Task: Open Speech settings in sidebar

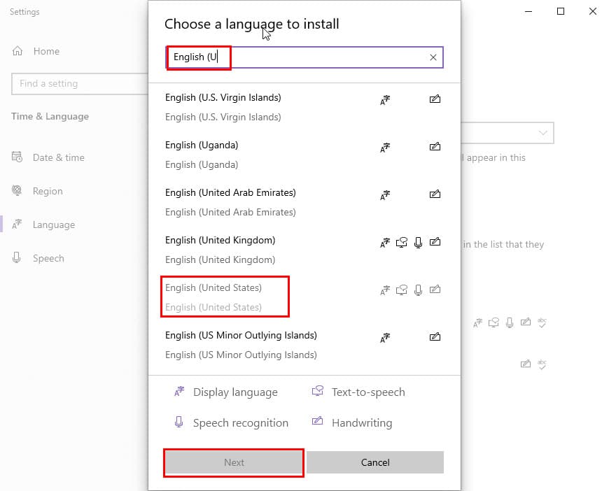Action: [48, 258]
